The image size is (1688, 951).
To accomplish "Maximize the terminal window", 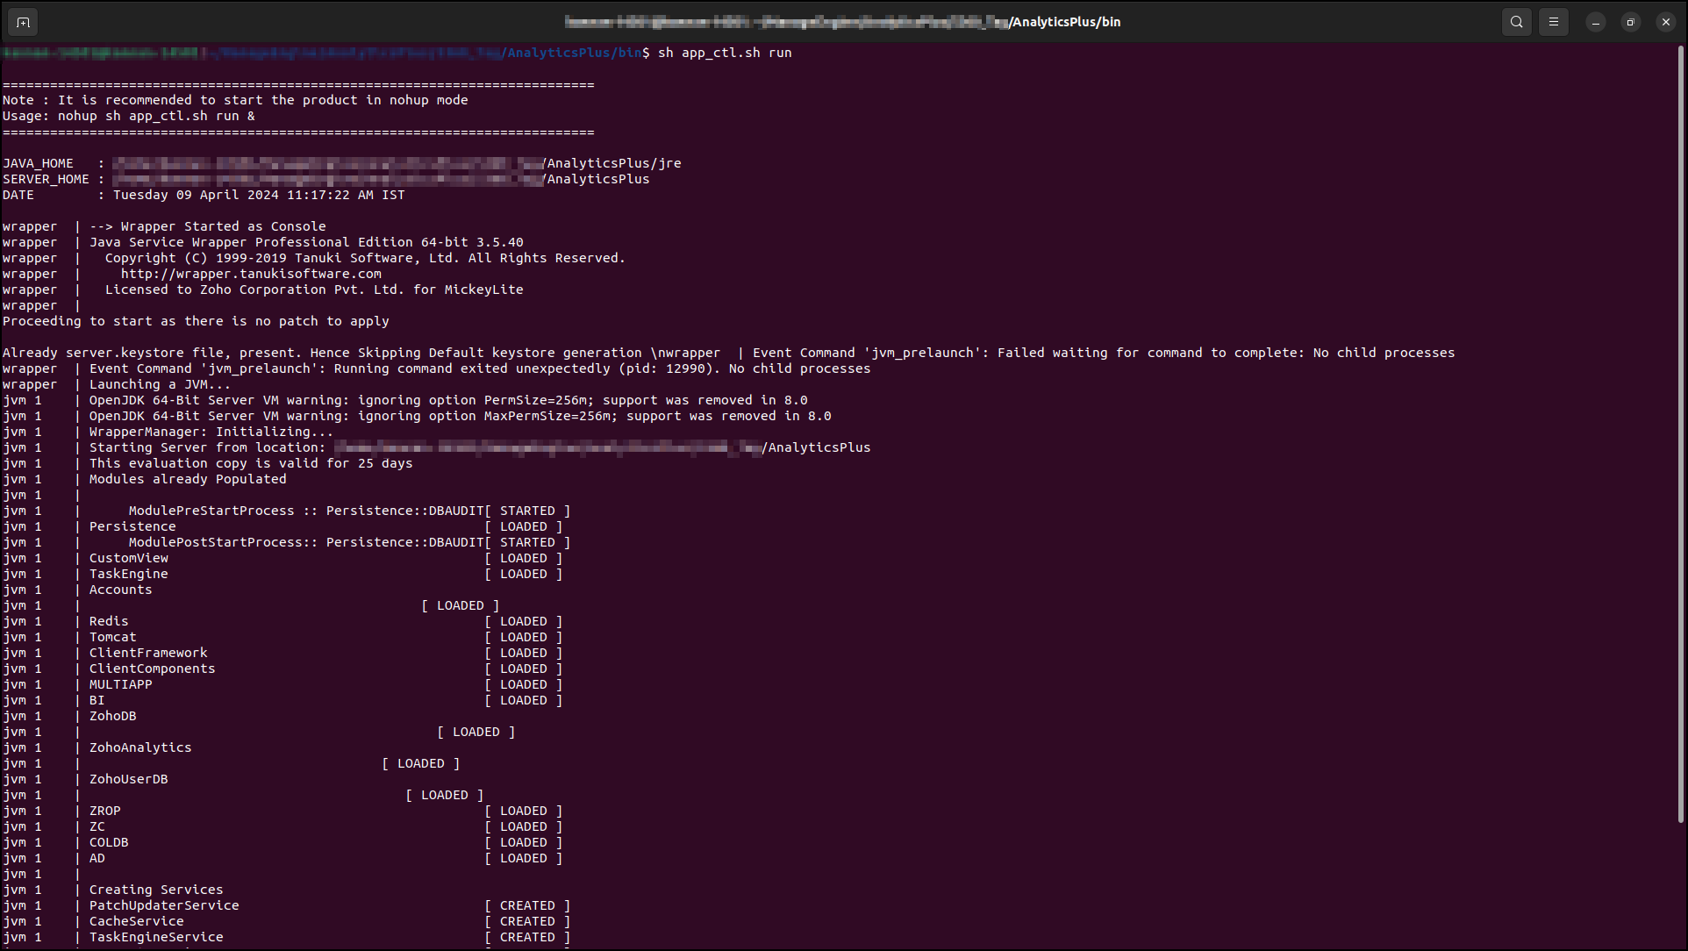I will tap(1631, 22).
